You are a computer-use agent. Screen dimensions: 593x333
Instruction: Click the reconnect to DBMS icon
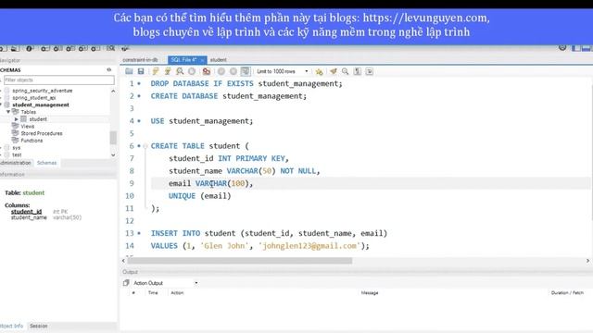pyautogui.click(x=125, y=48)
